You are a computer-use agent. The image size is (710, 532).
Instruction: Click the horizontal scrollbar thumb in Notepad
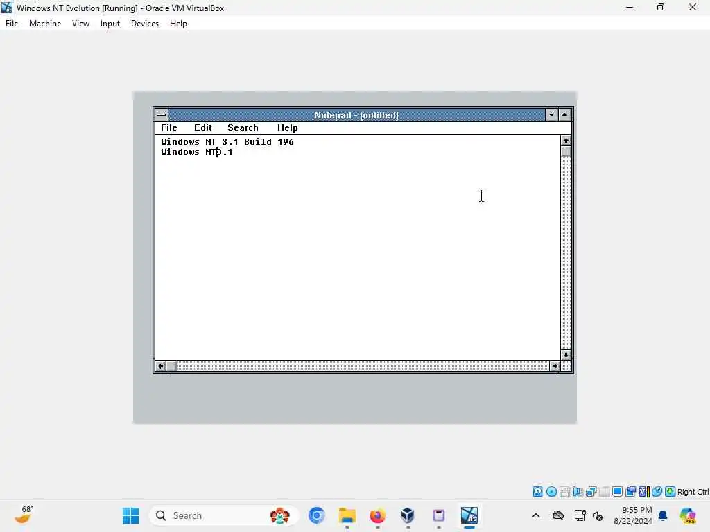point(172,366)
